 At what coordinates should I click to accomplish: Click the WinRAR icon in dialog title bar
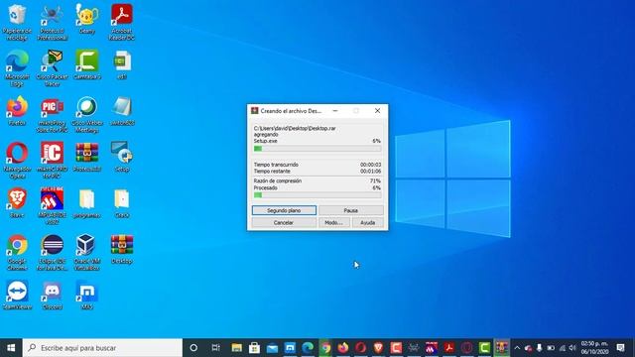(255, 111)
